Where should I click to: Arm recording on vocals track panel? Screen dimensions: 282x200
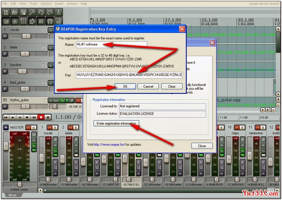(x=5, y=36)
